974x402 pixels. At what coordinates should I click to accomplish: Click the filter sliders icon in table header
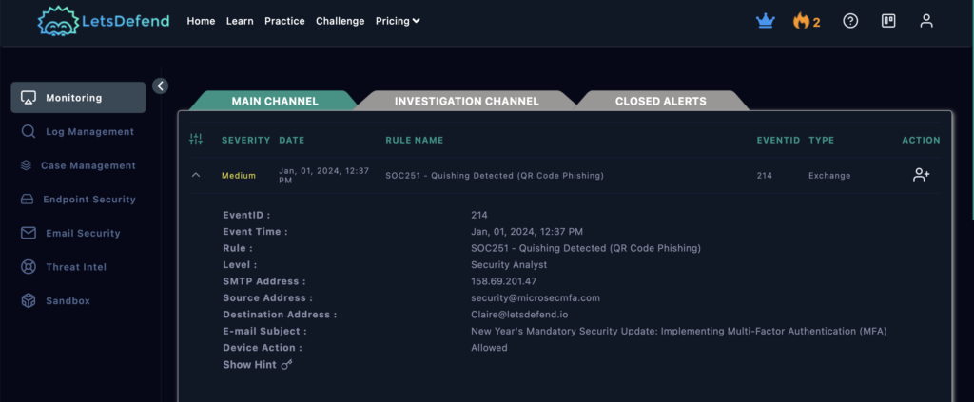[196, 140]
